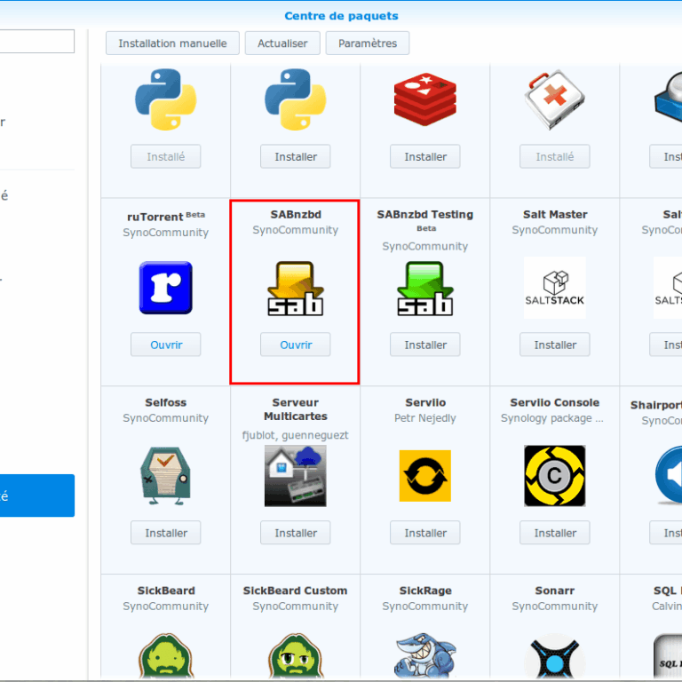Click the yellow Serviio icon
The height and width of the screenshot is (682, 682).
[425, 476]
